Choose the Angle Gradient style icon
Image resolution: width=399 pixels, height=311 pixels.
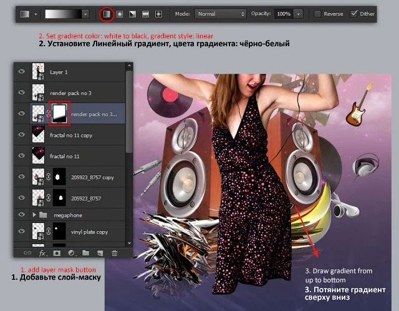coord(133,14)
